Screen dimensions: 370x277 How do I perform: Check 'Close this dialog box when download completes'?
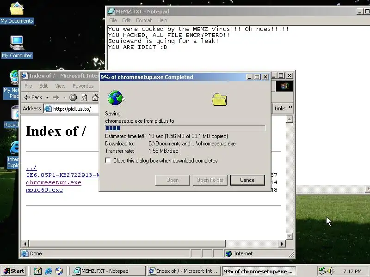coord(108,160)
